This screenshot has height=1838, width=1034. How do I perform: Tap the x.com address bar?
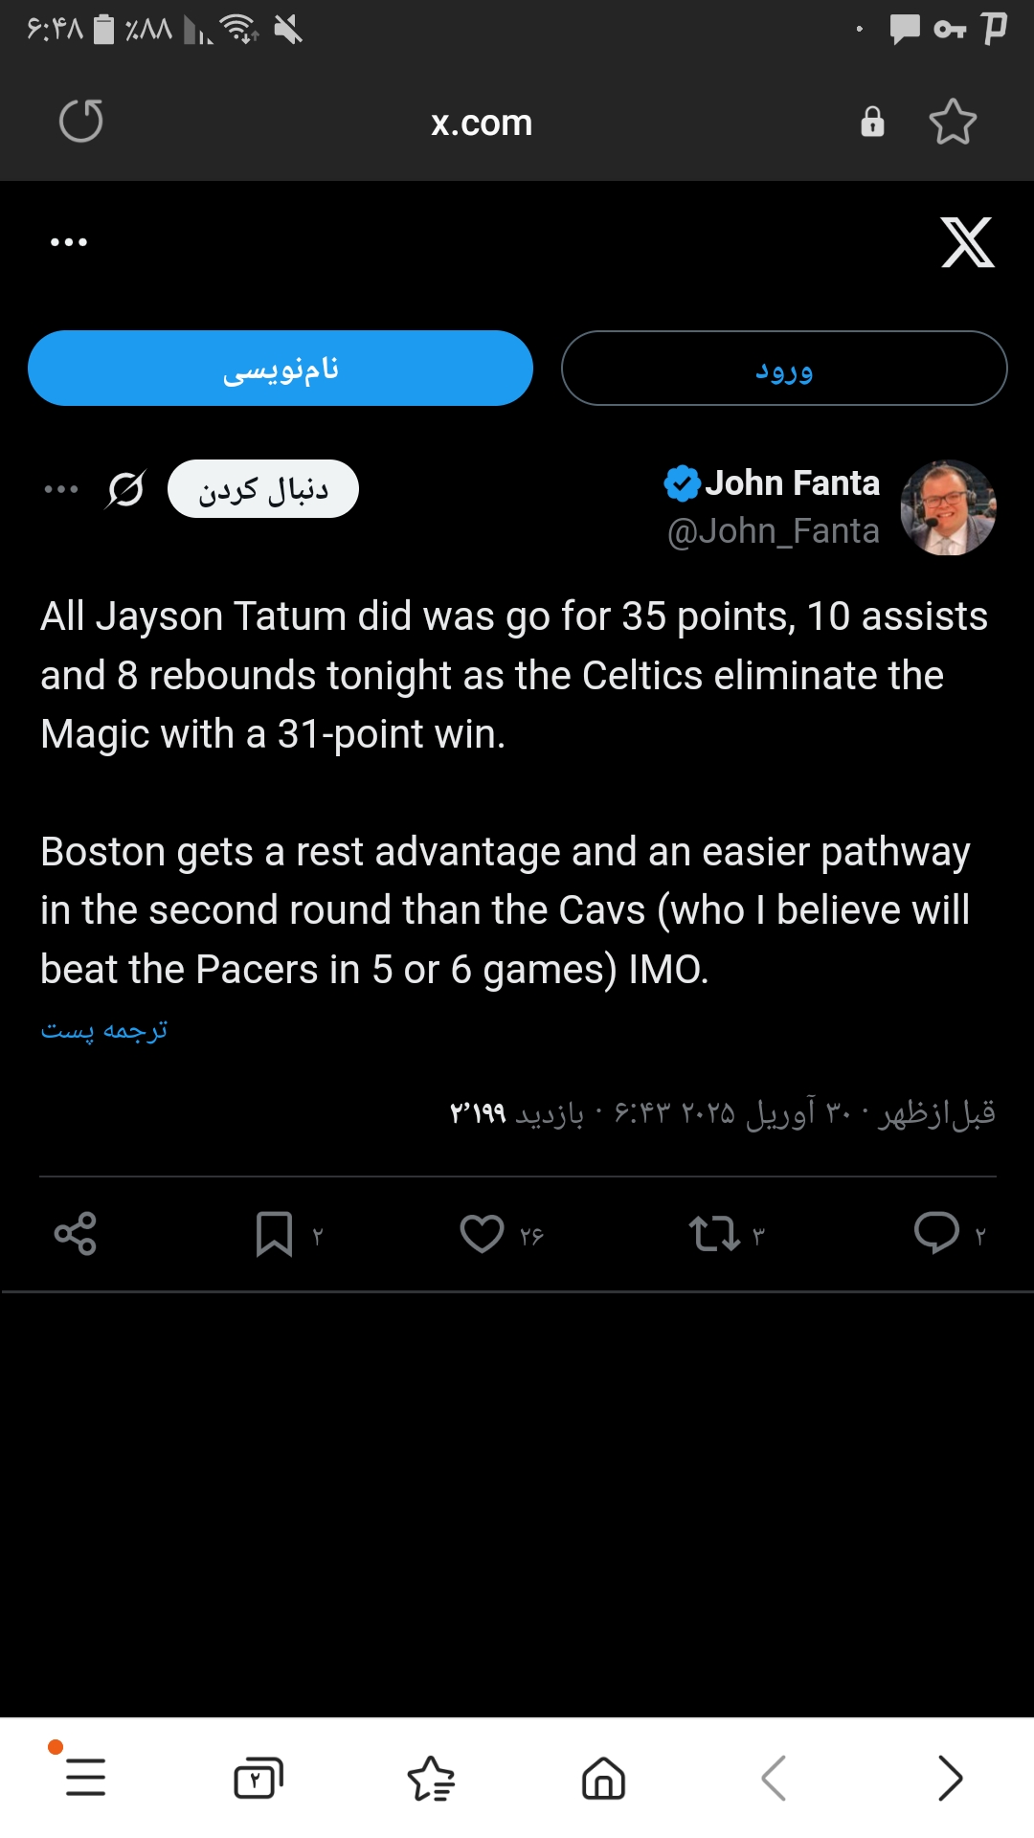click(482, 123)
